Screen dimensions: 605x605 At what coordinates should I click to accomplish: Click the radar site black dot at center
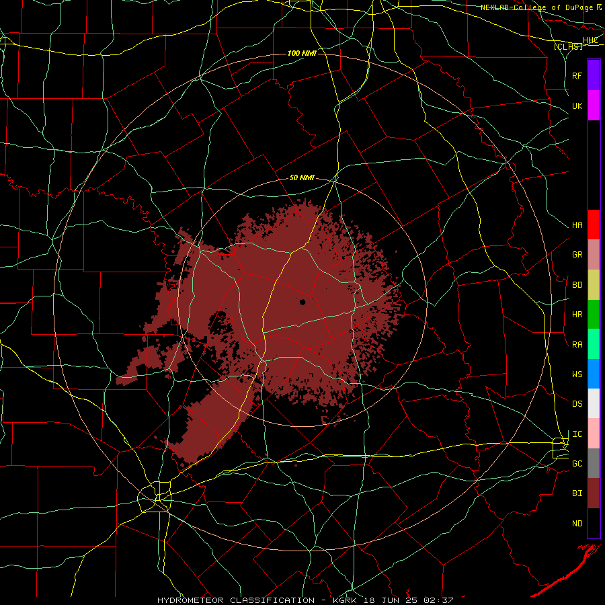click(x=302, y=302)
